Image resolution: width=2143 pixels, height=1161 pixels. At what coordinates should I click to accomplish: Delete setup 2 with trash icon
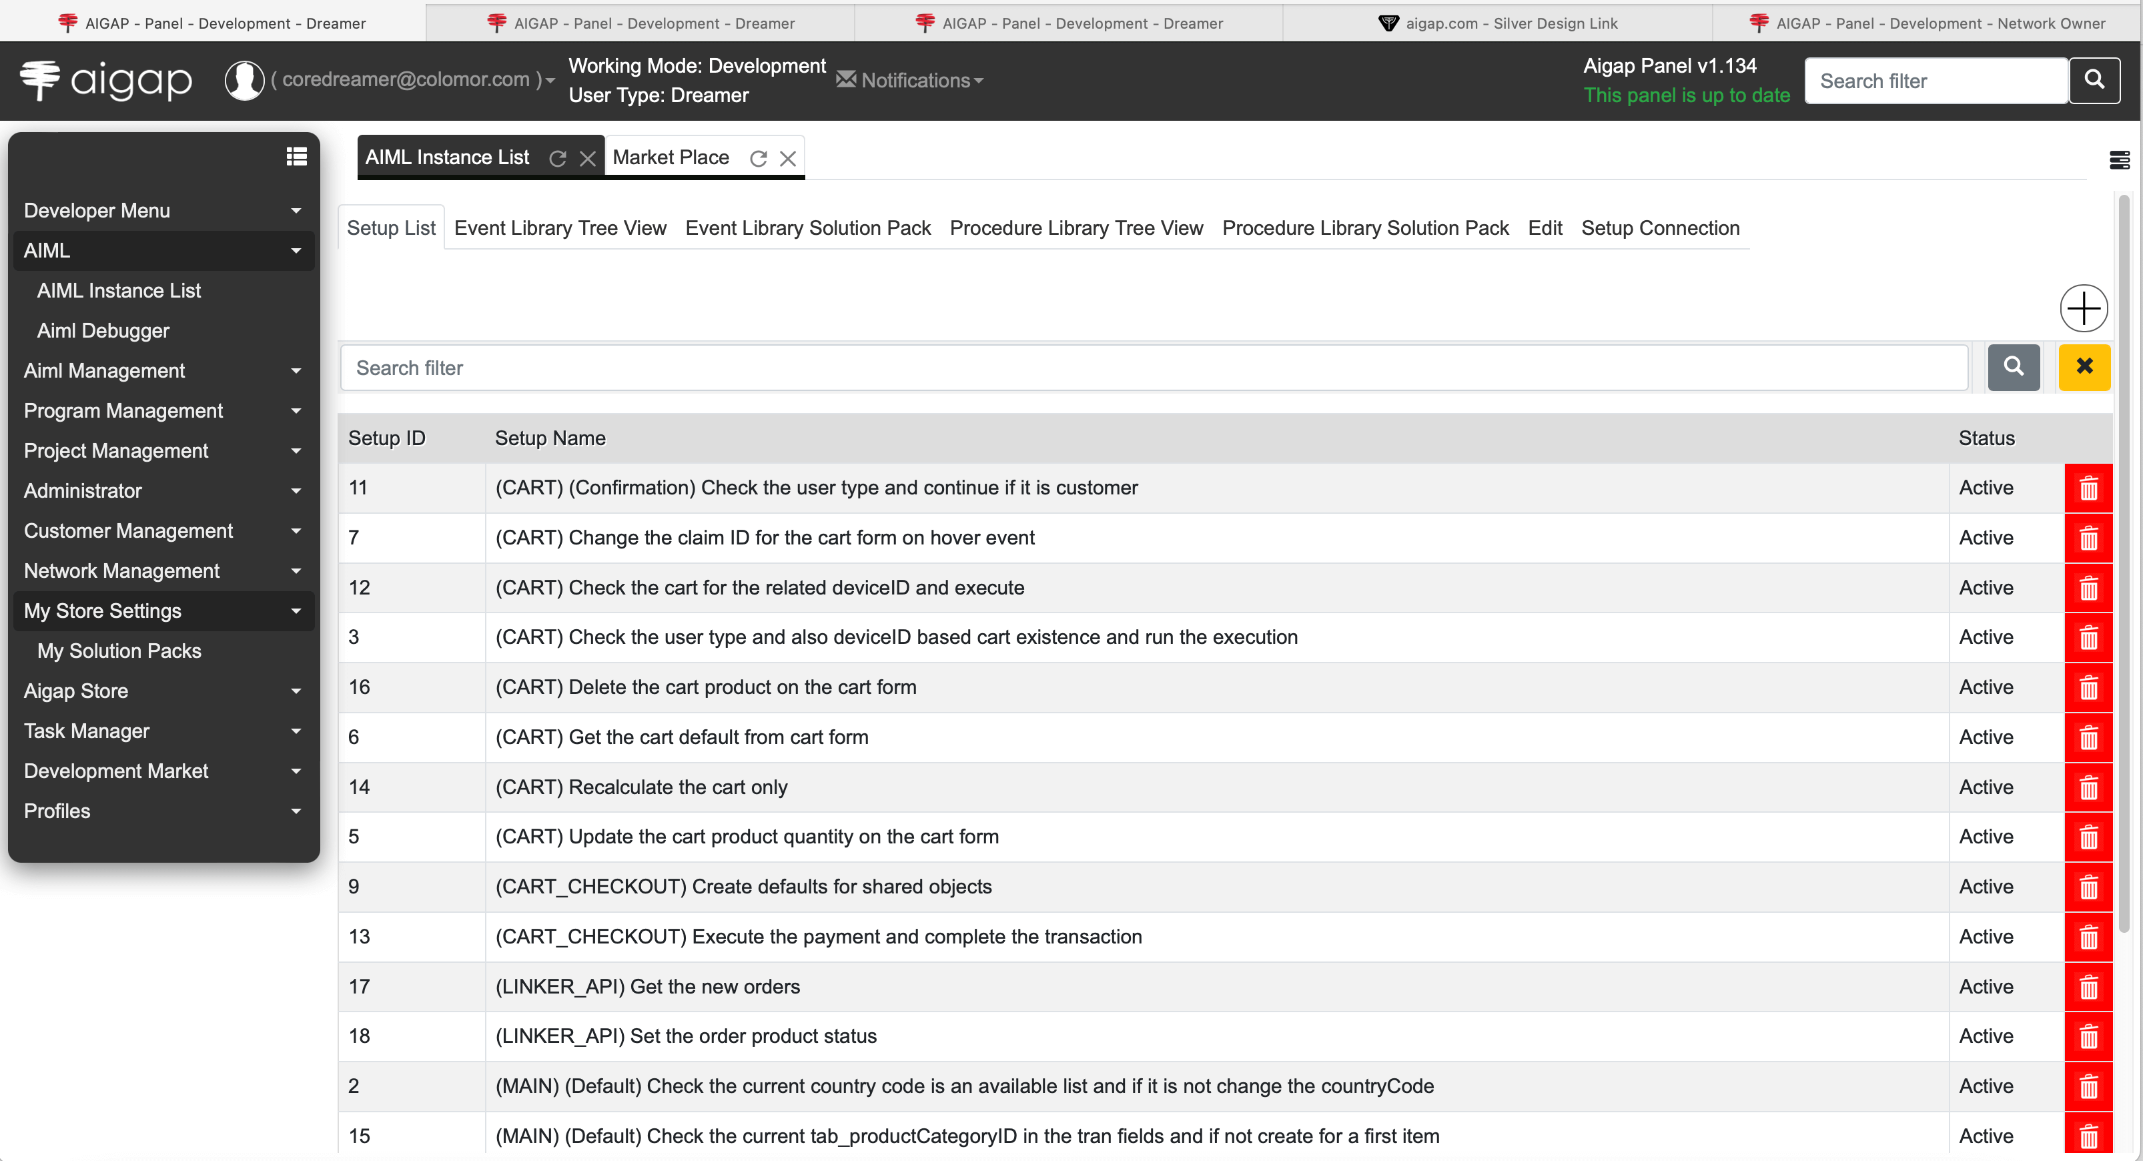pyautogui.click(x=2088, y=1086)
